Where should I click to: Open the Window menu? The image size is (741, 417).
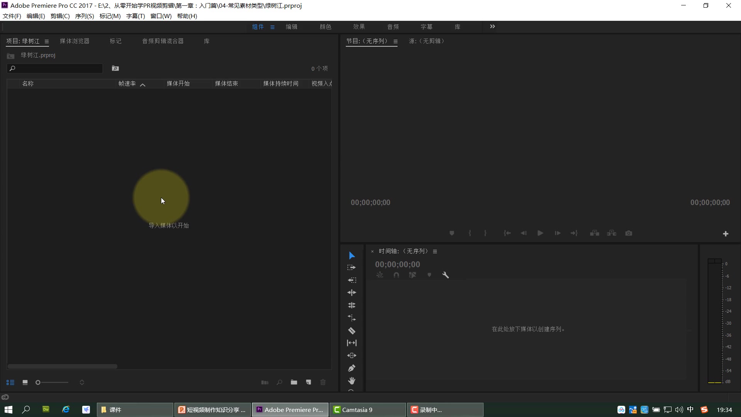161,16
